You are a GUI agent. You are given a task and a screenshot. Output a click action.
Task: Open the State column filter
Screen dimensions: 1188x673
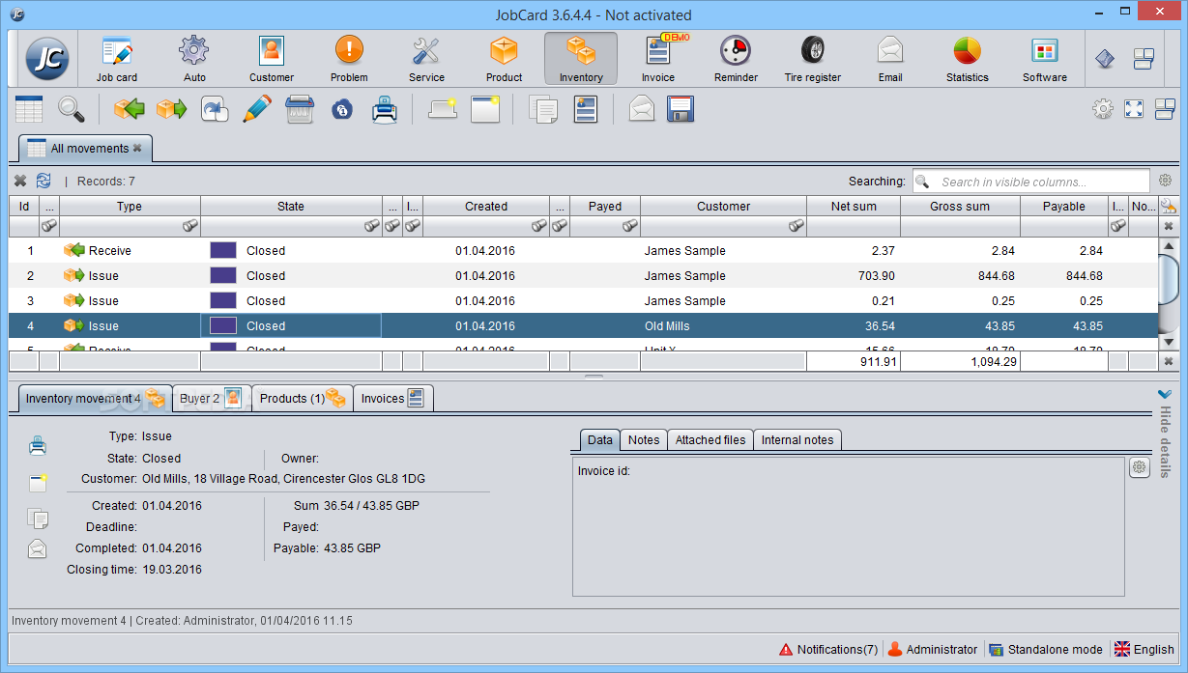pos(370,226)
